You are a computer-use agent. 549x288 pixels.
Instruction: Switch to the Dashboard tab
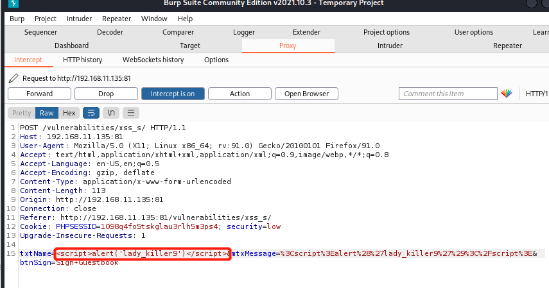coord(71,46)
